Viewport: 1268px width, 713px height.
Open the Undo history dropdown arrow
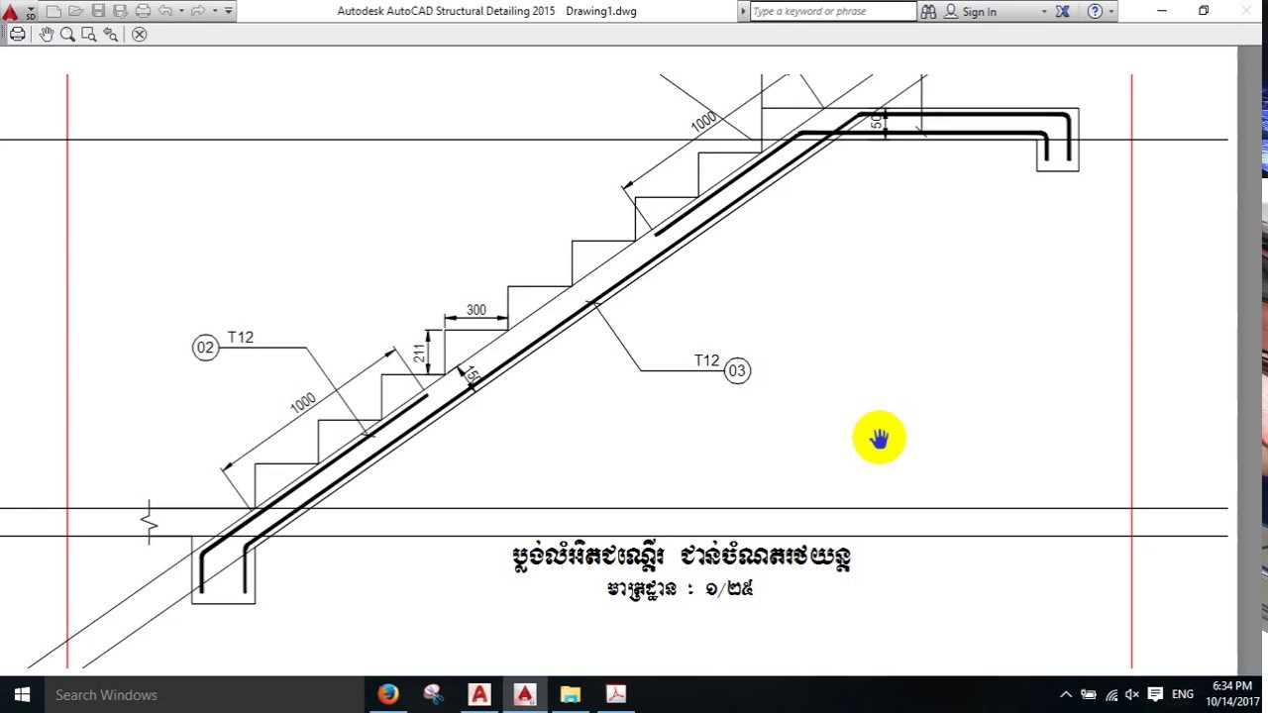click(180, 11)
